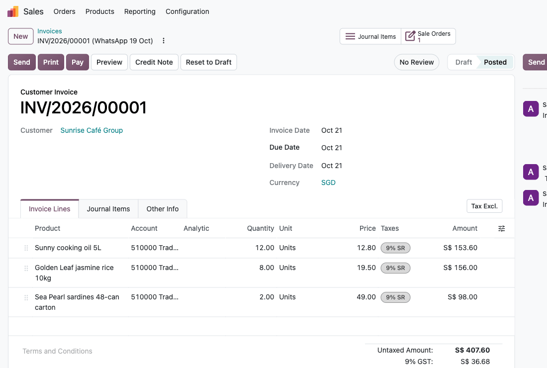Click Reset to Draft button
Screen dimensions: 547x368
pos(209,62)
